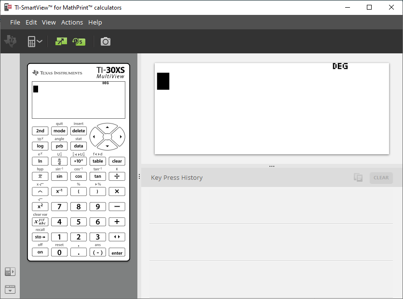The width and height of the screenshot is (403, 299).
Task: Click the horizontal splitter handle above Key Press History
Action: [272, 166]
